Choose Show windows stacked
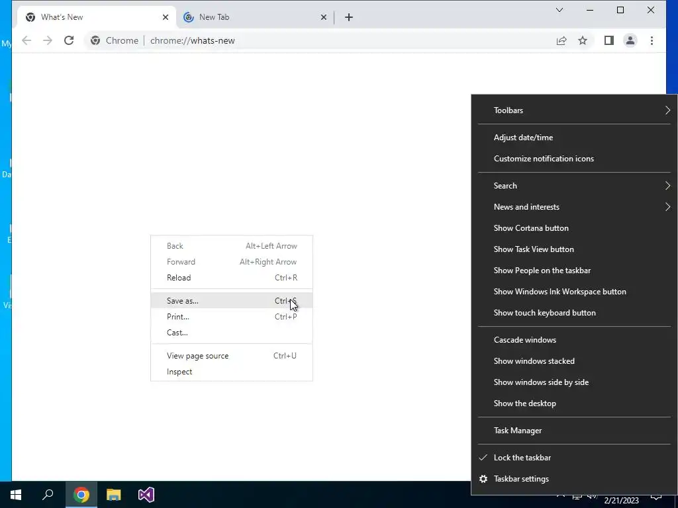The height and width of the screenshot is (508, 678). [x=574, y=361]
